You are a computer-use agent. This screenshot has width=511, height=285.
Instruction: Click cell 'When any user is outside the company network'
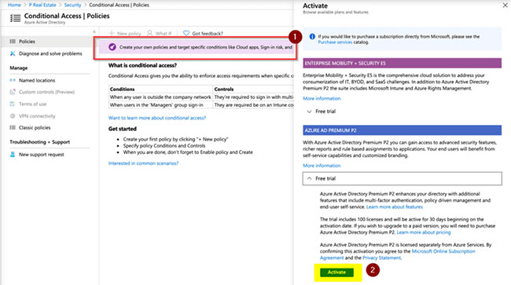coord(160,97)
